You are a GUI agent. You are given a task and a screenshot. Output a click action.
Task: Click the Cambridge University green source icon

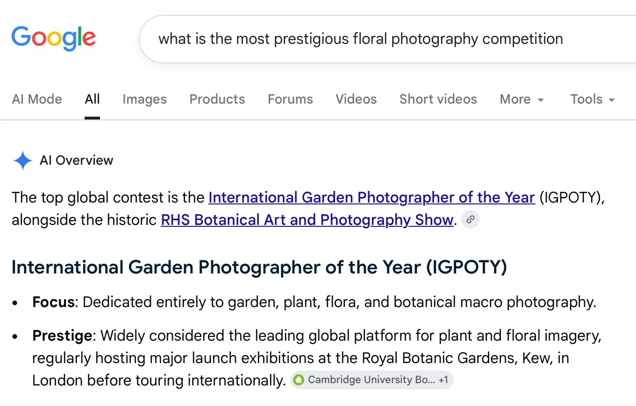coord(298,380)
